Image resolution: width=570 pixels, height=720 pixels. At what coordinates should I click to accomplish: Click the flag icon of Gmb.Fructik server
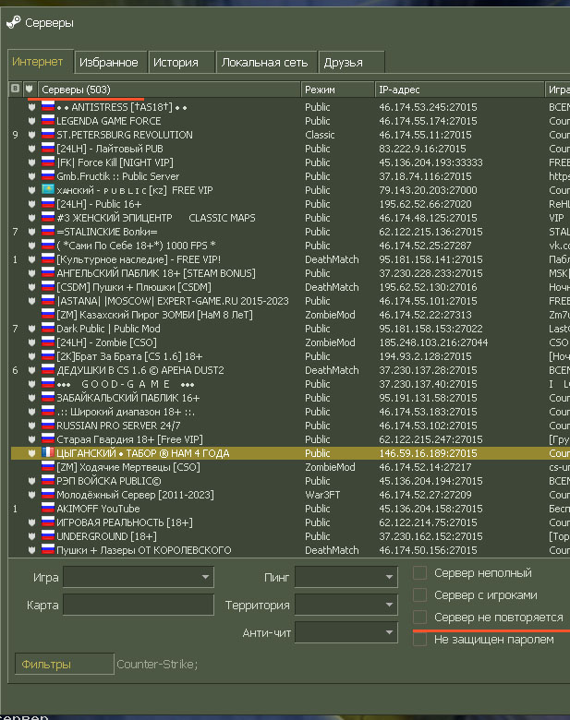tap(48, 176)
